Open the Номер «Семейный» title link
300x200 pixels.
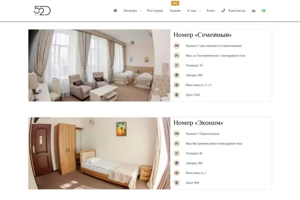(x=202, y=35)
